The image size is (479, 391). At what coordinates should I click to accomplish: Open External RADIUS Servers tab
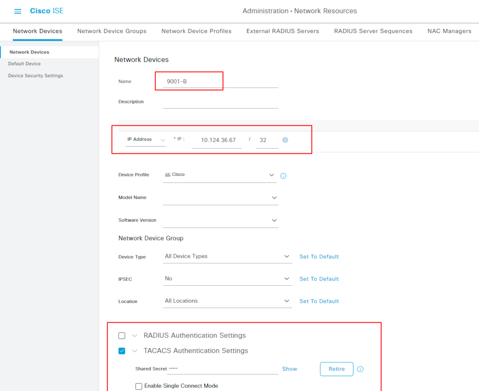click(283, 31)
